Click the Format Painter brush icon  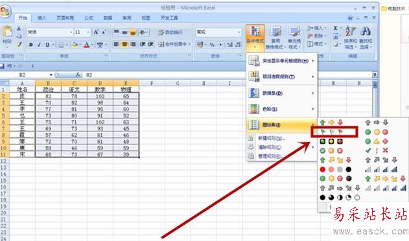coord(19,44)
